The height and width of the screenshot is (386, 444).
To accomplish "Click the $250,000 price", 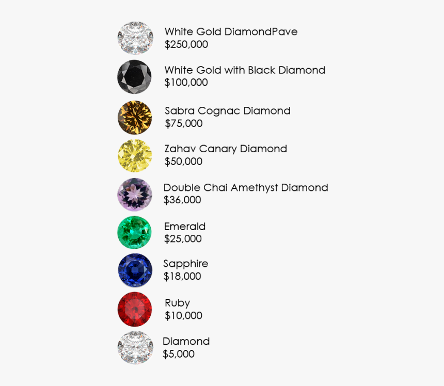I will [186, 45].
